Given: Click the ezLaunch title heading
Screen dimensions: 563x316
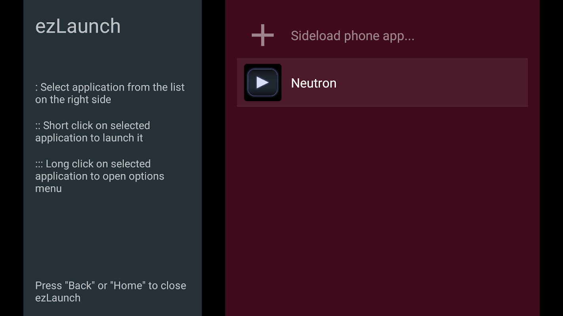Looking at the screenshot, I should [x=78, y=26].
